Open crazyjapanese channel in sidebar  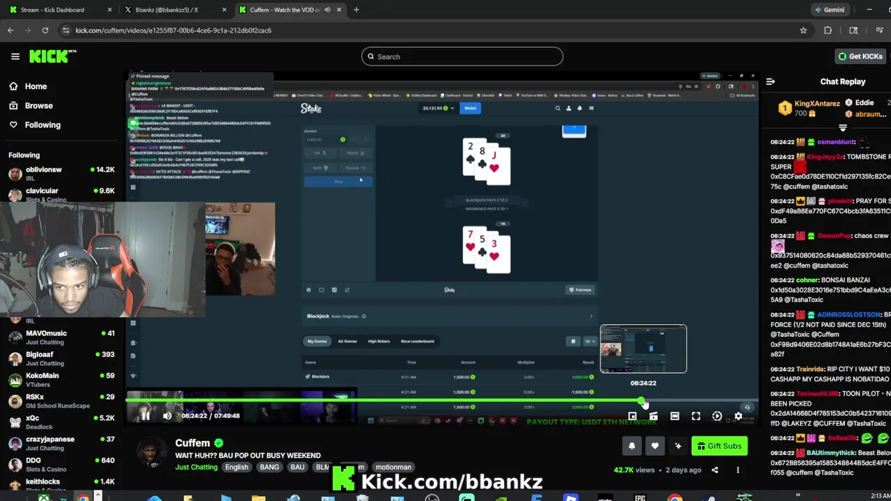pos(61,443)
